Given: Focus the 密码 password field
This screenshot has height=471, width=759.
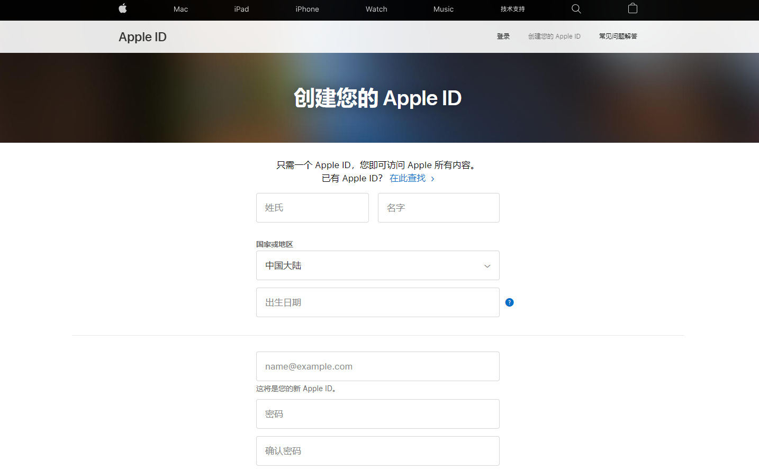Looking at the screenshot, I should (x=378, y=414).
